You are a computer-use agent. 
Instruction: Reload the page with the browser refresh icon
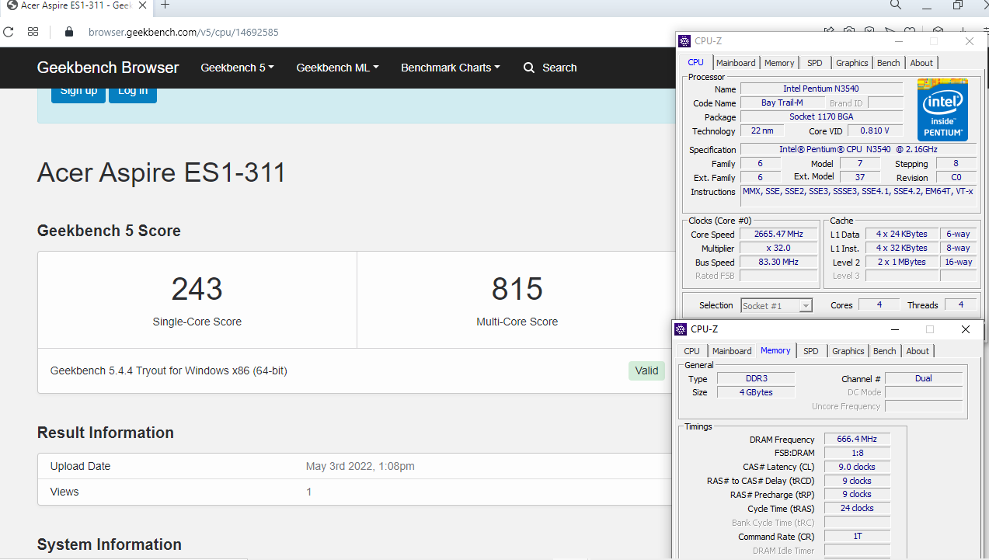9,32
